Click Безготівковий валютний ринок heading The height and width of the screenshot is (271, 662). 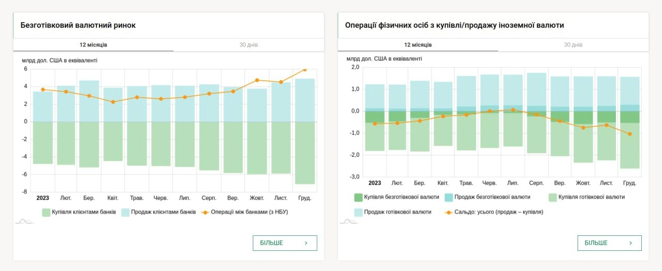[x=78, y=25]
